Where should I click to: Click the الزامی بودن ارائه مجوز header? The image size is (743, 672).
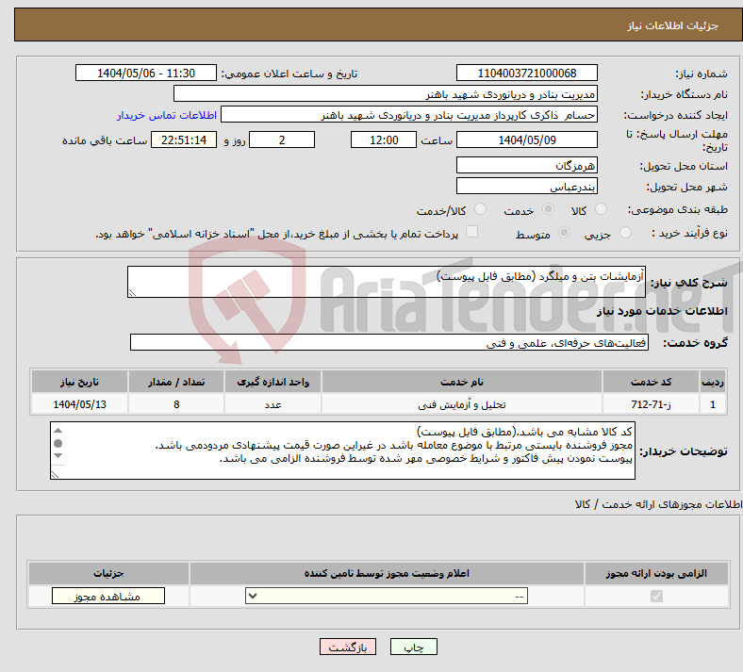coord(656,573)
